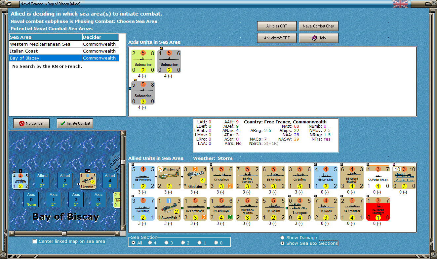Select the gray 5-5-8 Axis submarine
Viewport: 437px width, 259px height.
tap(143, 93)
